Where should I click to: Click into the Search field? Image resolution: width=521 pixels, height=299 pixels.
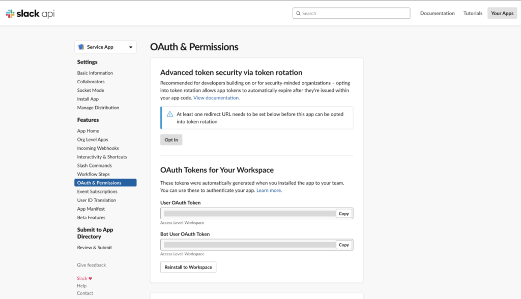(x=355, y=13)
